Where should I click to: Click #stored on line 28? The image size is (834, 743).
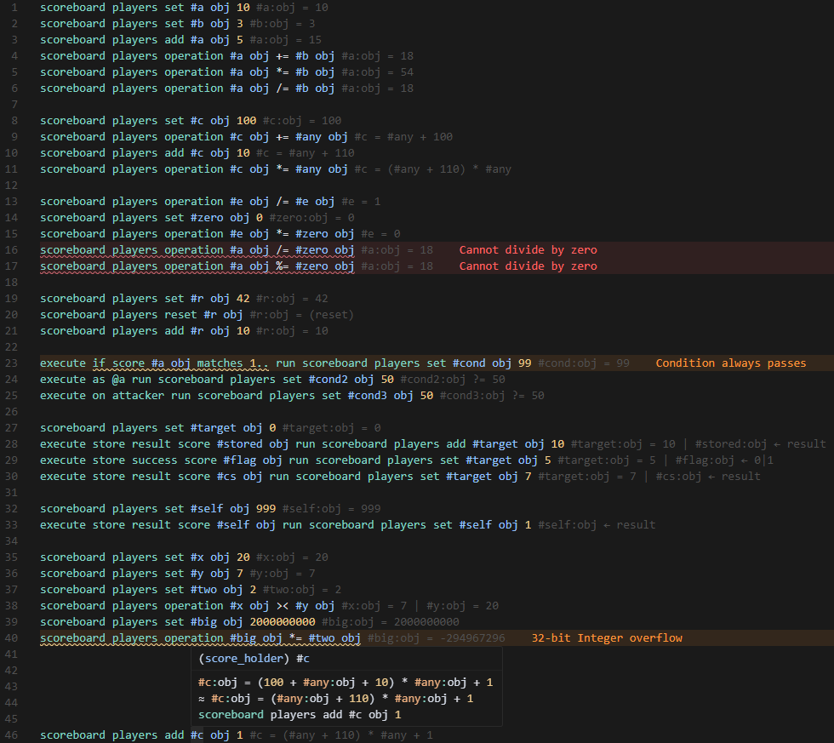click(x=239, y=444)
